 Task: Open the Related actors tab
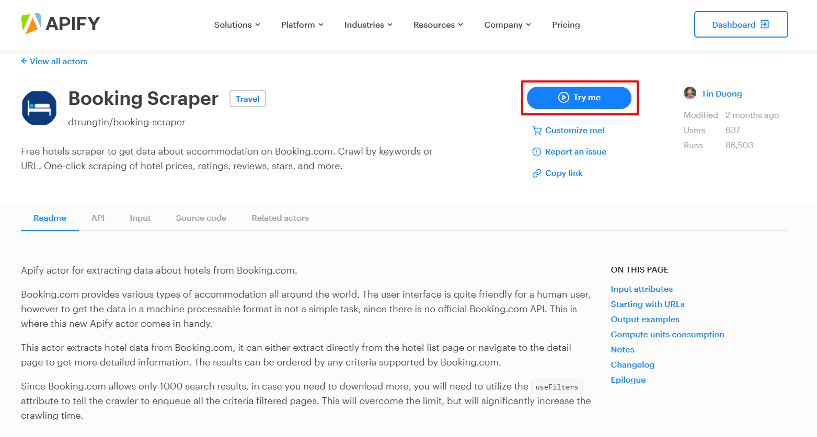point(280,218)
